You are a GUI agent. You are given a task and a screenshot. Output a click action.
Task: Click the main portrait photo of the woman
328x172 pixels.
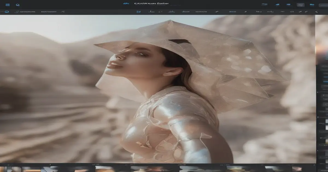[157, 89]
